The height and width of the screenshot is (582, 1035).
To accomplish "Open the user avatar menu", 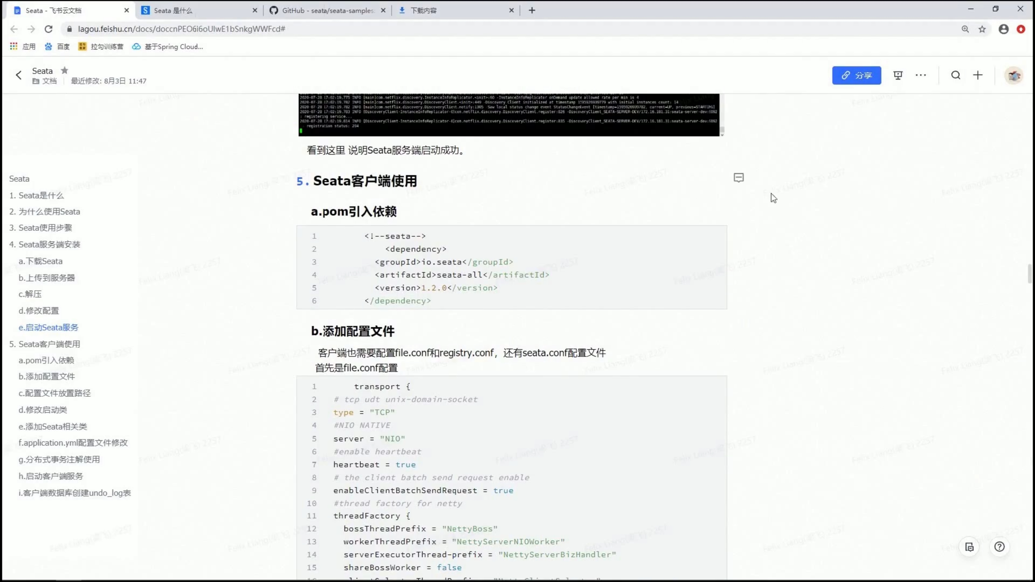I will pos(1014,75).
